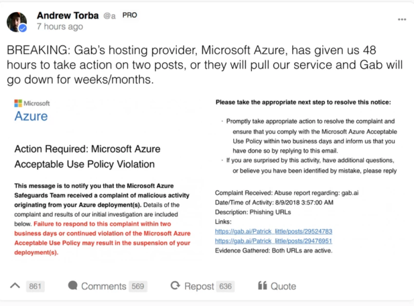Viewport: 414px width, 306px height.
Task: Click the quotation marks Quote icon
Action: tap(263, 285)
